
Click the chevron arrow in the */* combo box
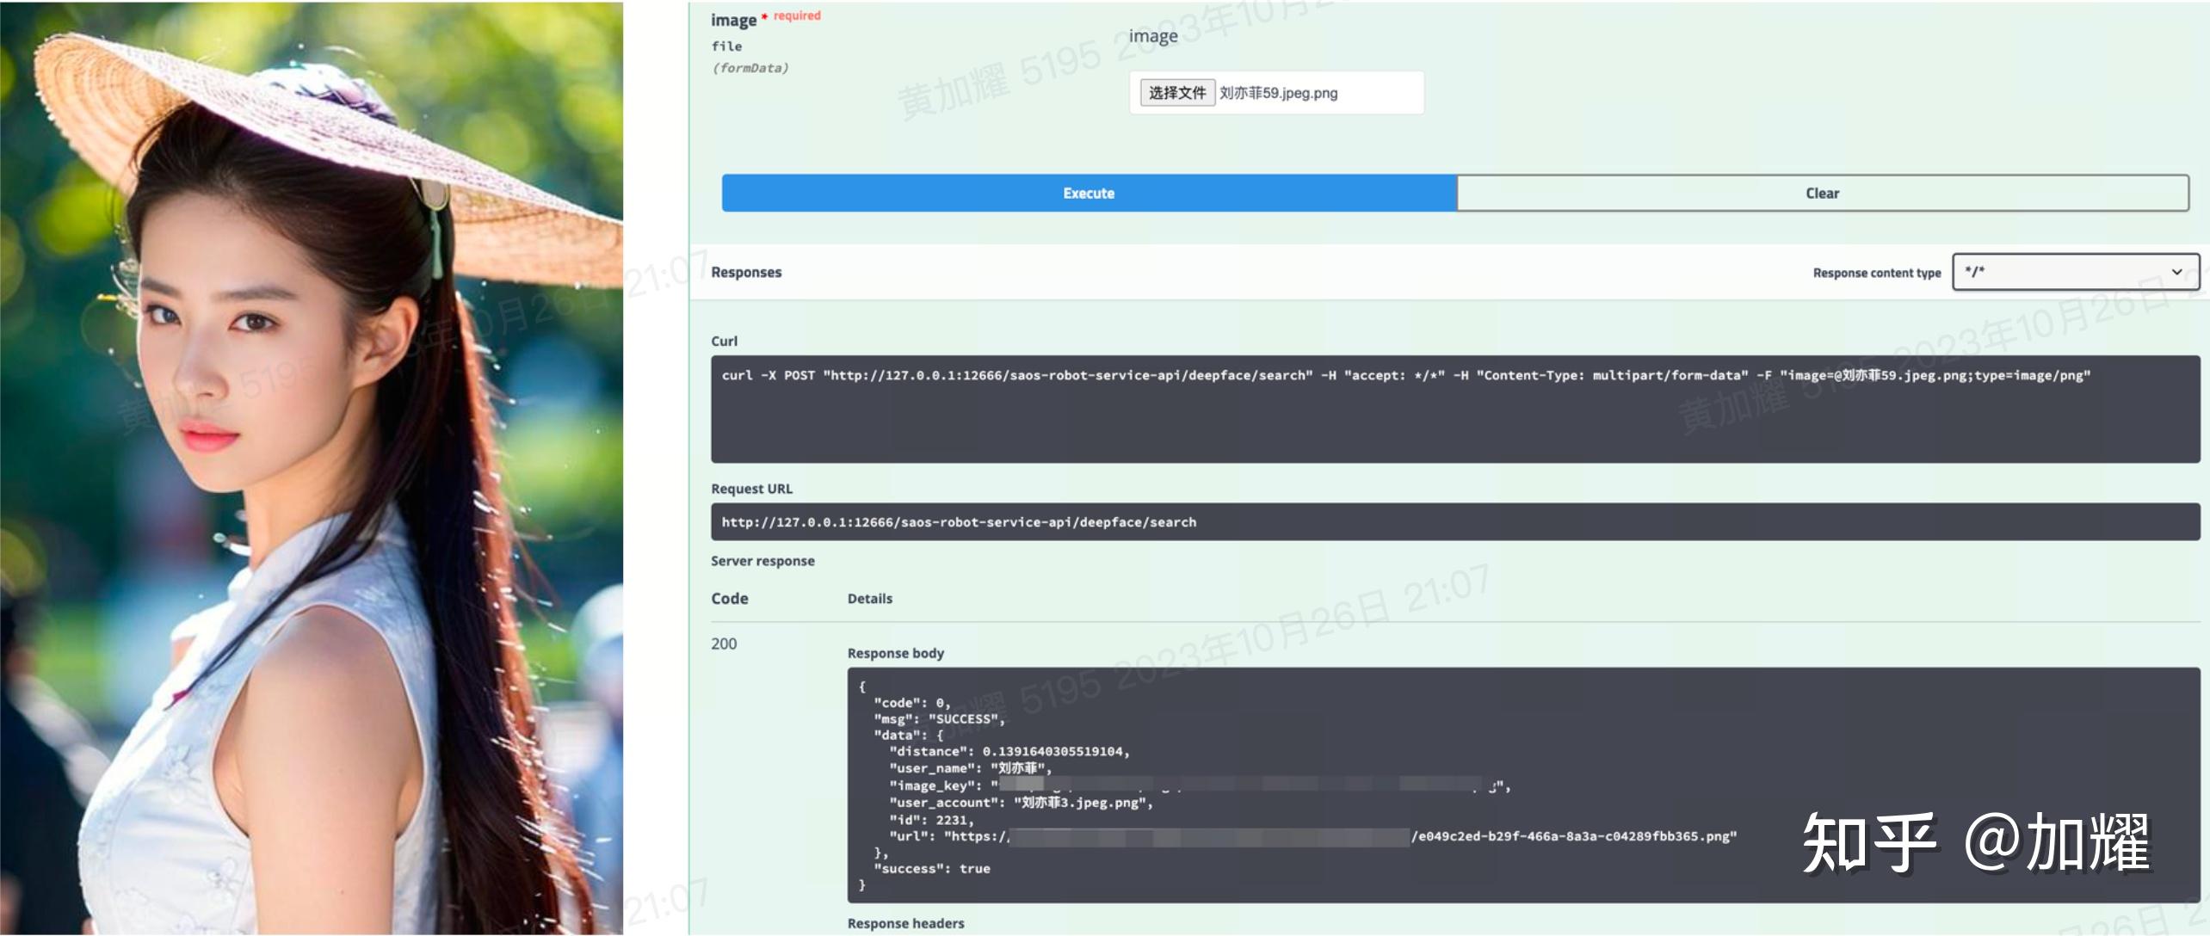[x=2176, y=272]
